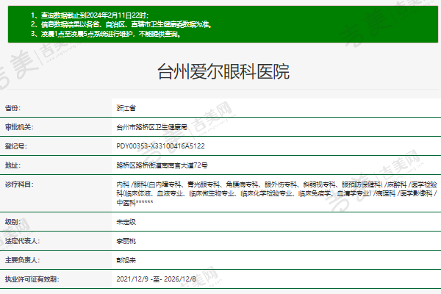Click the 地址 label

(12, 165)
